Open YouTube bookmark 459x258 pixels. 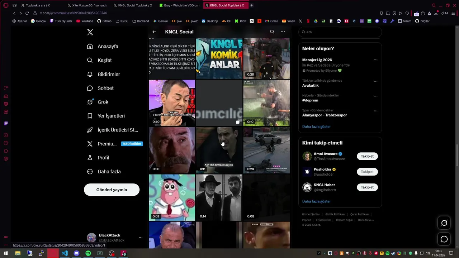(84, 21)
